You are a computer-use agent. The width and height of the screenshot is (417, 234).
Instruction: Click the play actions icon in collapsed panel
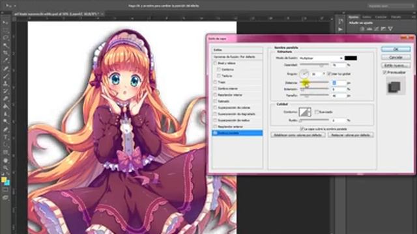pyautogui.click(x=340, y=29)
